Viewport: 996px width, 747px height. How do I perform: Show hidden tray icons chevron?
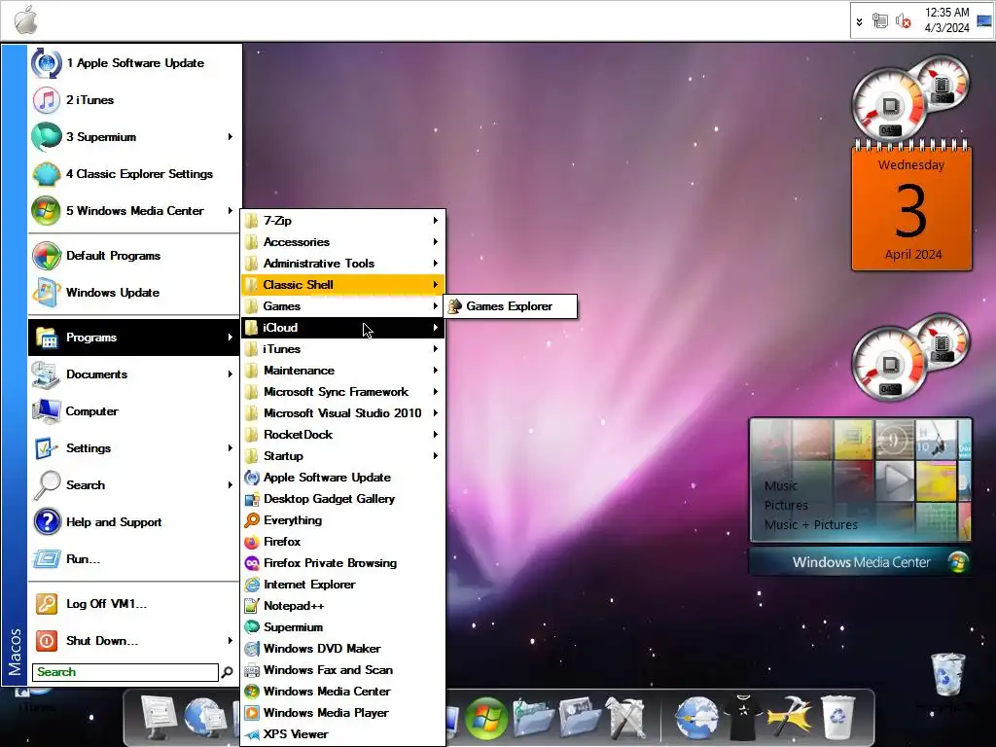point(859,21)
